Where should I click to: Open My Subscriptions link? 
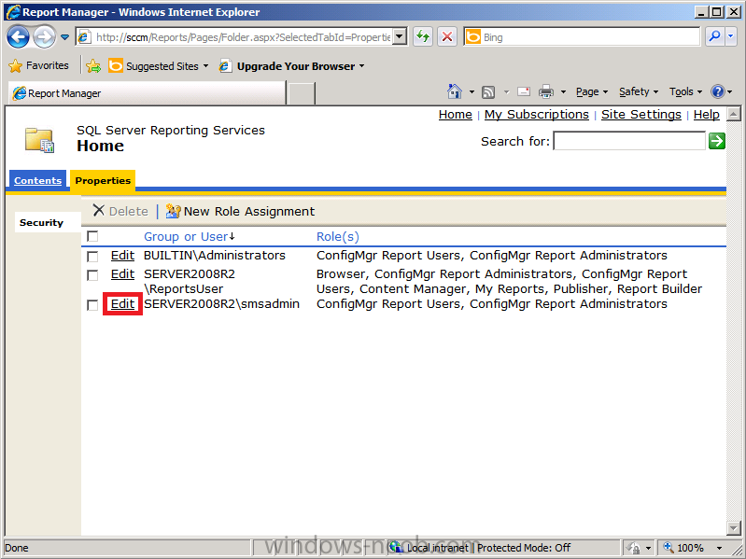537,115
